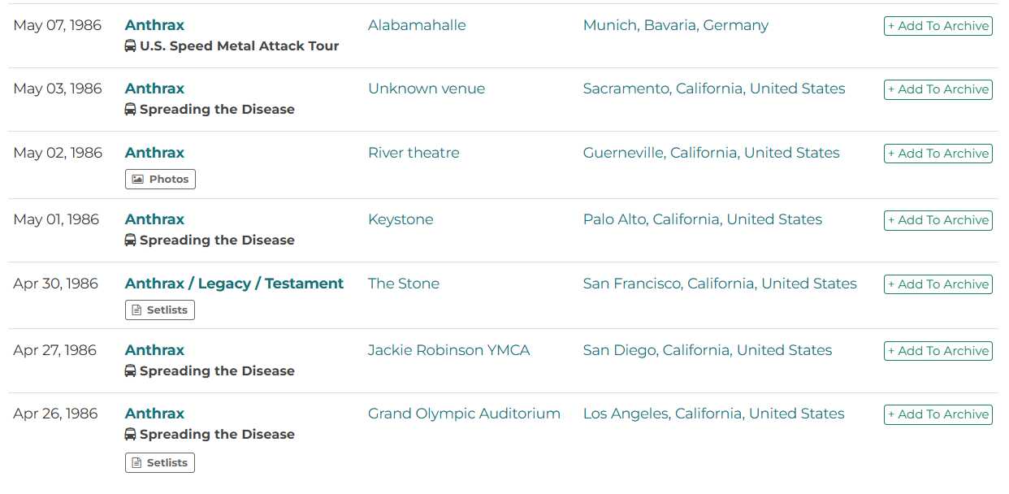Add the Alabamahalle Munich show to archive
Screen dimensions: 1009x494
938,26
